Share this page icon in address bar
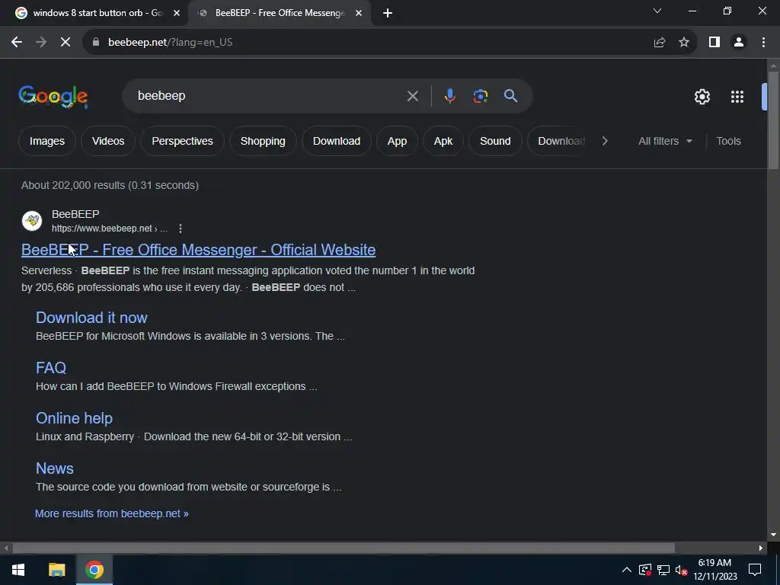The image size is (780, 585). [660, 43]
